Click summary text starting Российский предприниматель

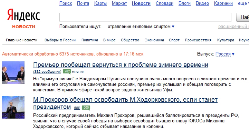click(136, 121)
